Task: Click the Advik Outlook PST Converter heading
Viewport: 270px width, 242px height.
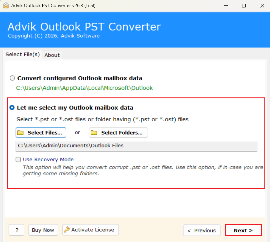Action: click(84, 27)
